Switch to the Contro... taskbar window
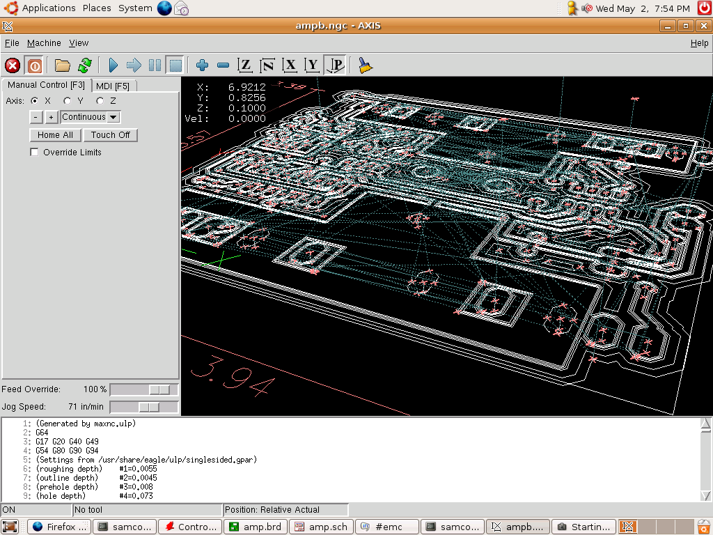This screenshot has width=713, height=535. pyautogui.click(x=191, y=527)
